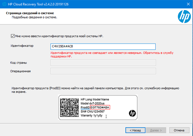Click the Операционная label
This screenshot has height=136, width=193.
21,71
